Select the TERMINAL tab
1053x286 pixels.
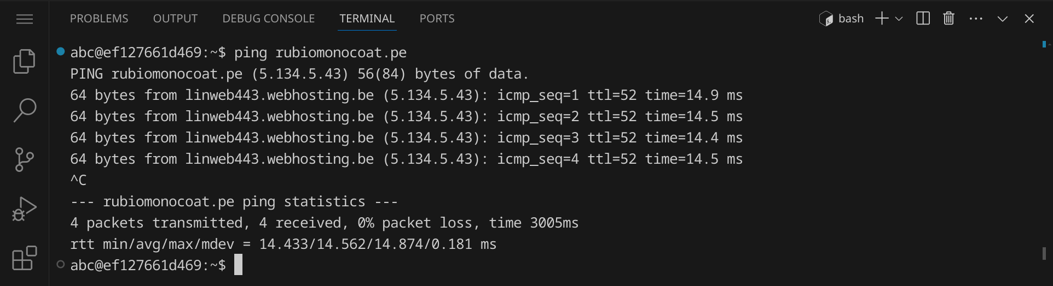367,19
